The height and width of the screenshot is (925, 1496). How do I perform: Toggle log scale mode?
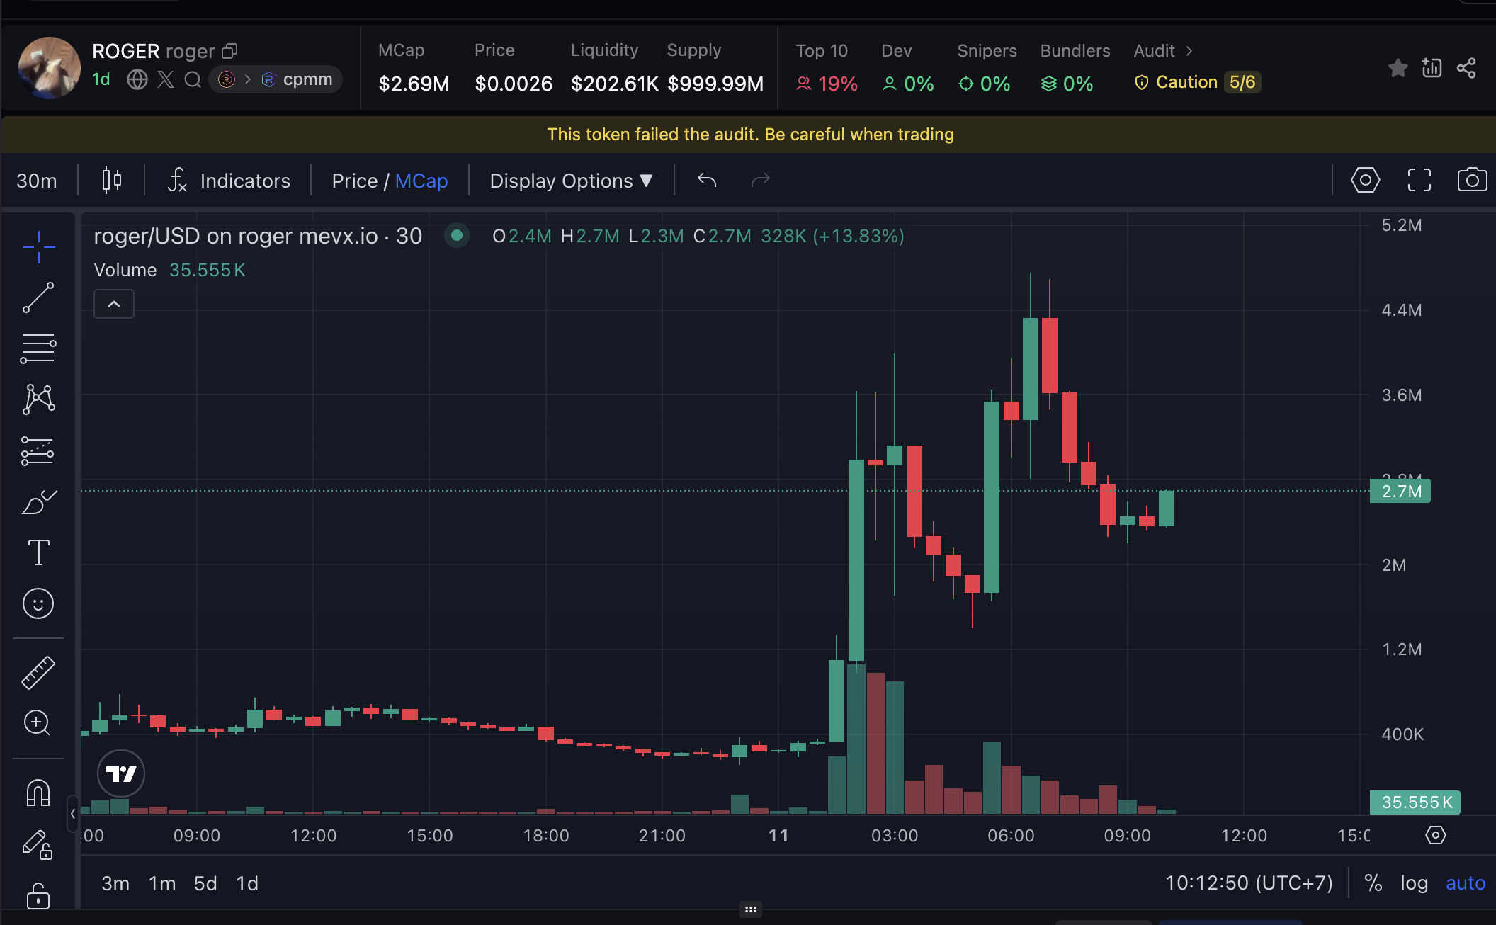(1414, 883)
